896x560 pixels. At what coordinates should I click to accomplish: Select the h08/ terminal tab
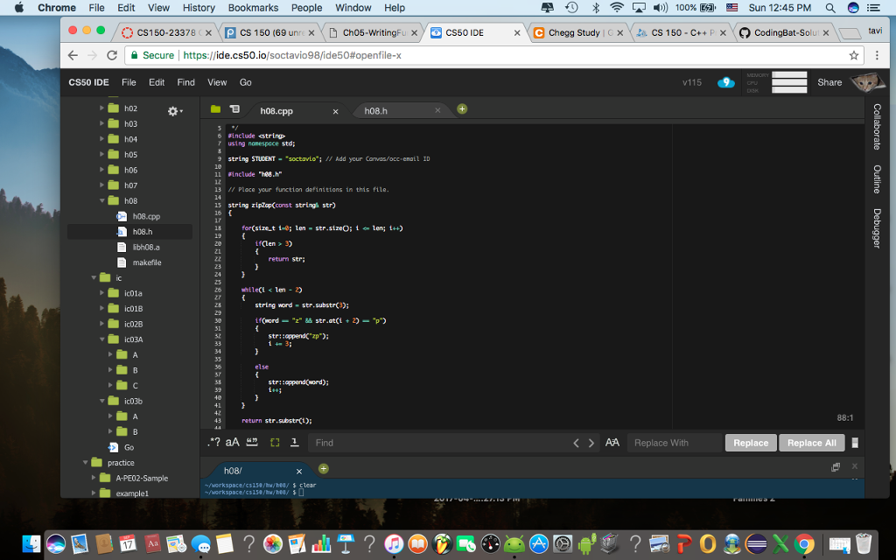[233, 471]
